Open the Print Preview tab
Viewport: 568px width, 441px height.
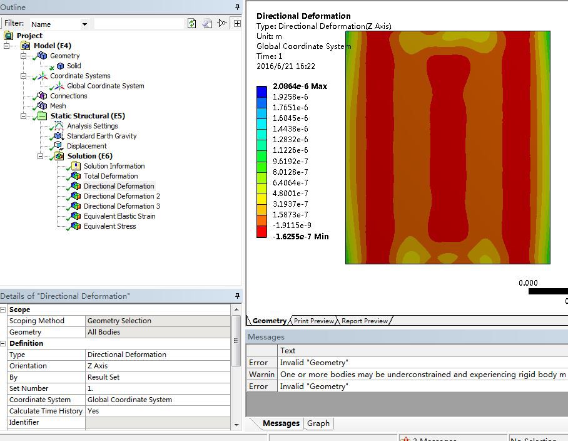coord(313,321)
